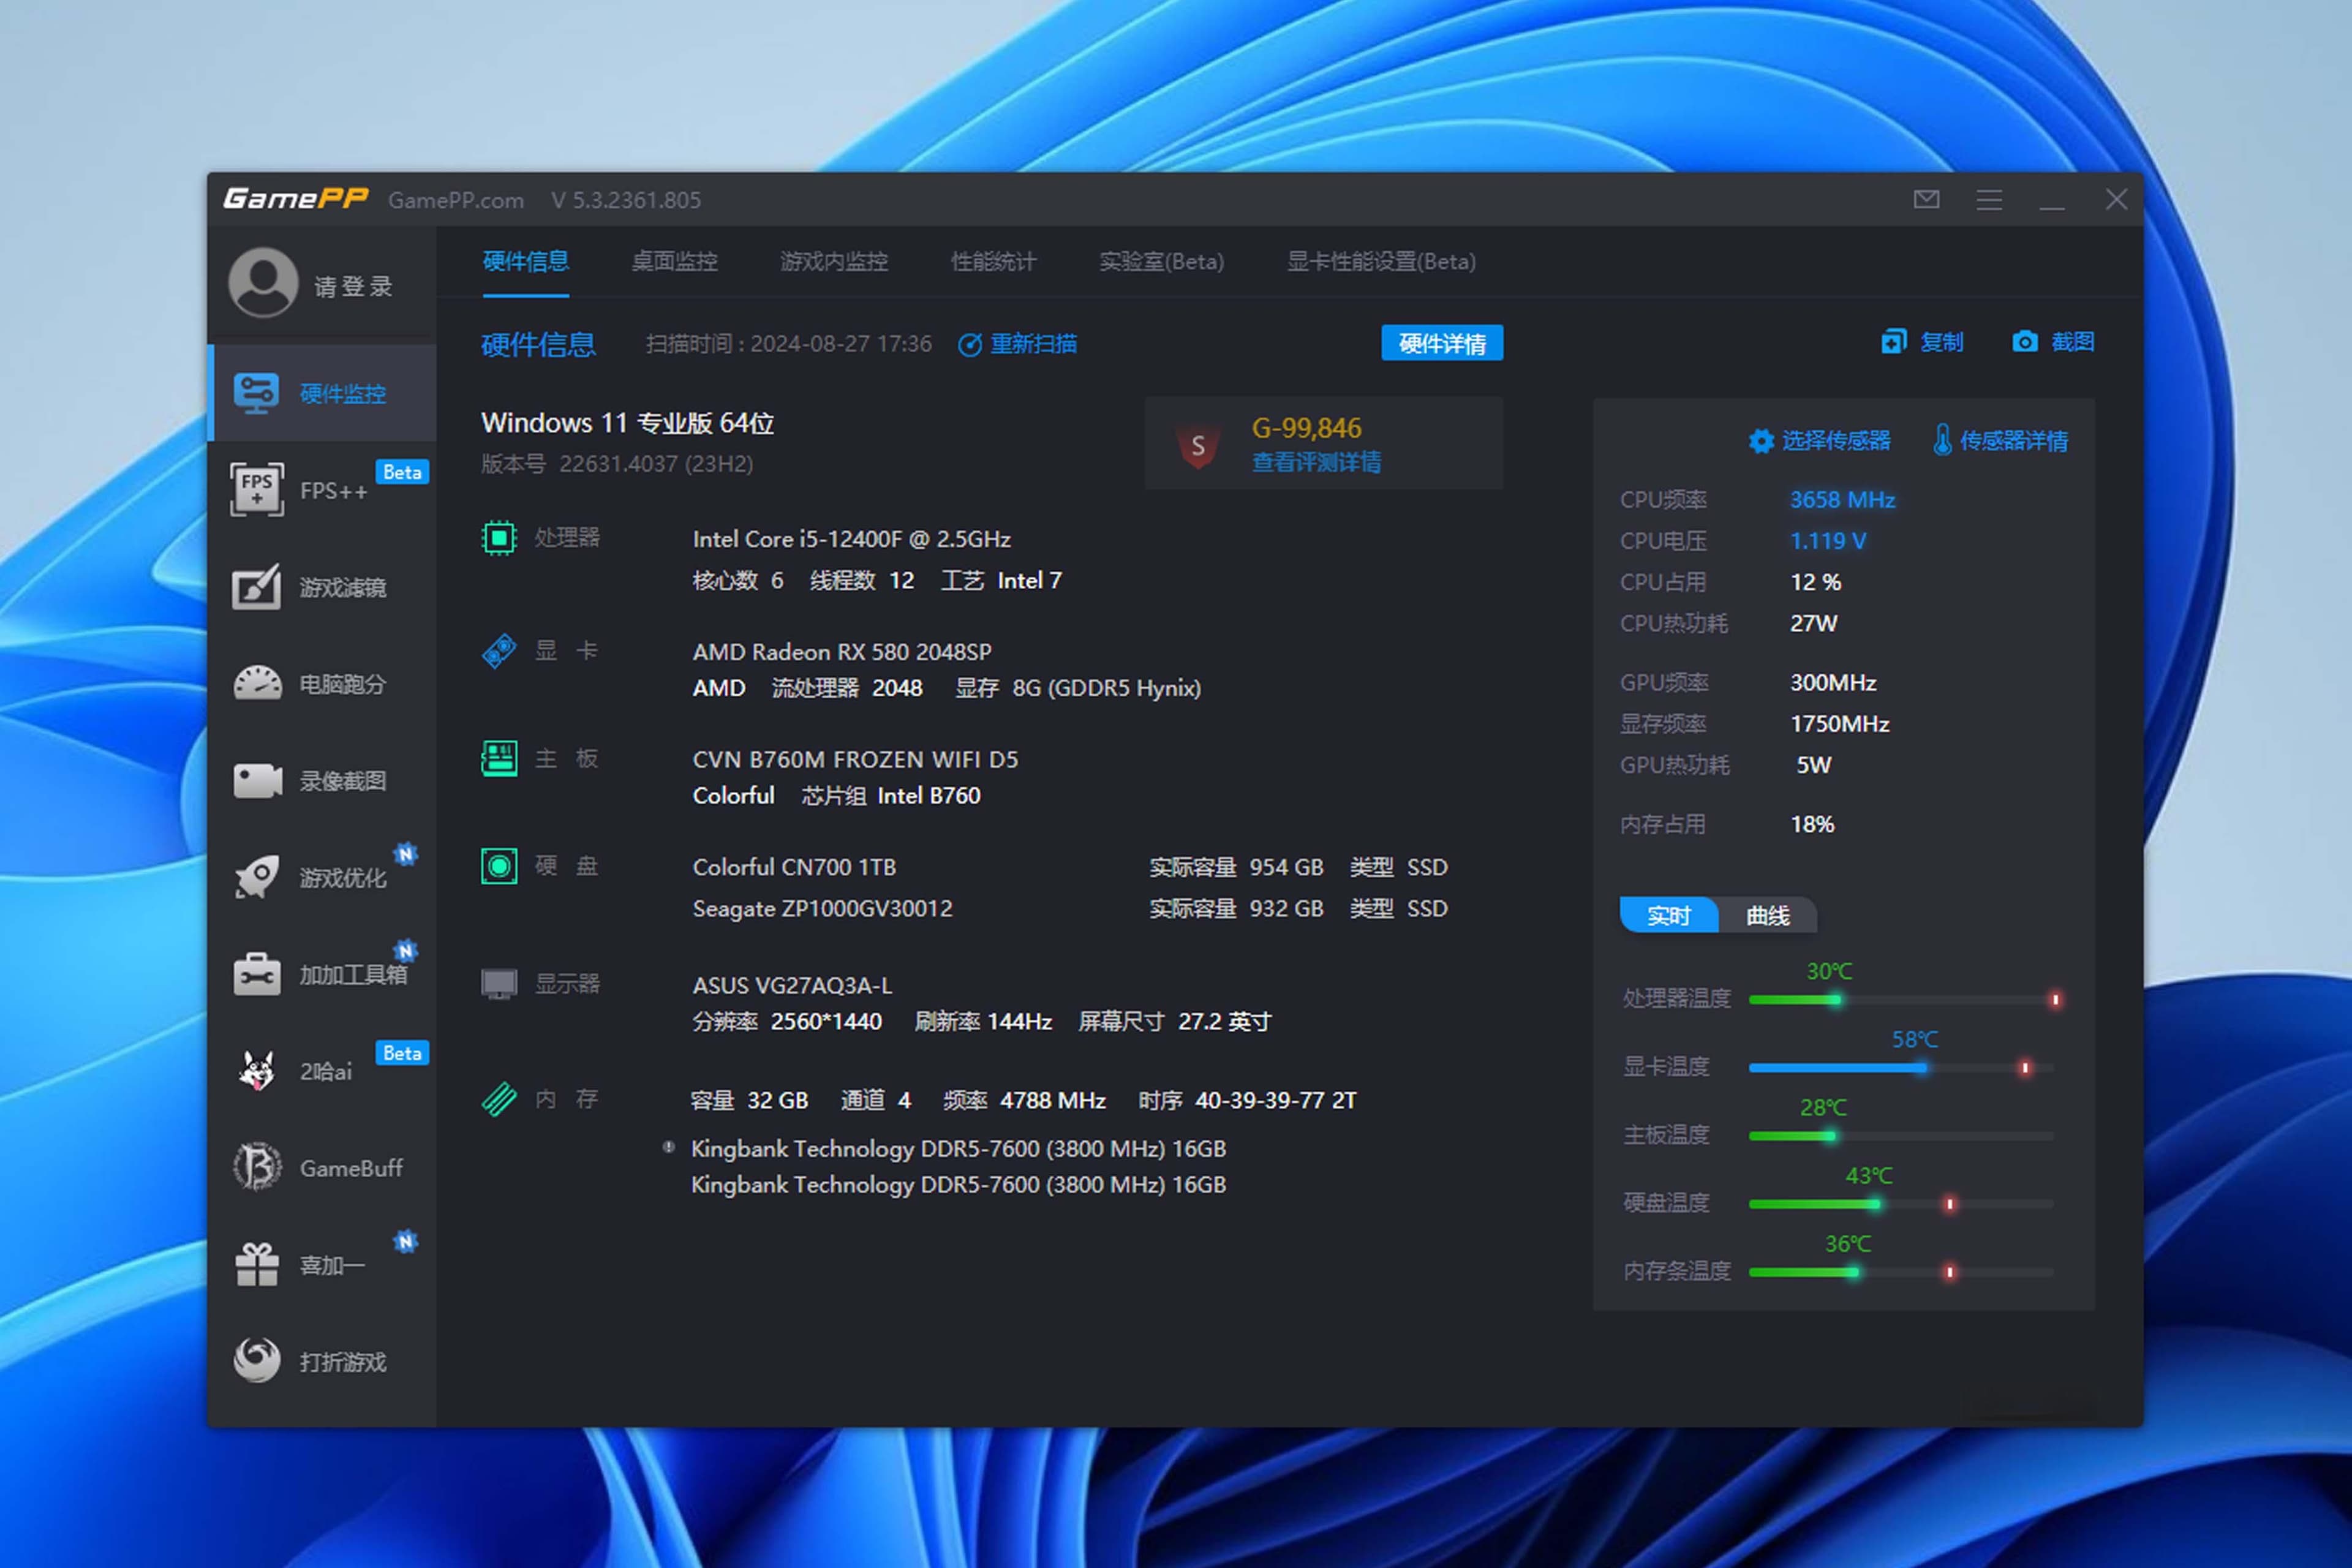Viewport: 2352px width, 1568px height.
Task: Click the Seagate ZP1000GV30012 disk row
Action: tap(1070, 908)
